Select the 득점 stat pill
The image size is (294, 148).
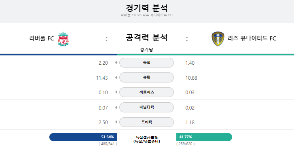(x=146, y=63)
